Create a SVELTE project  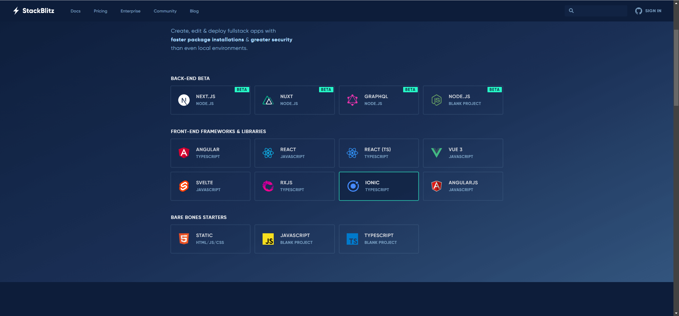[210, 186]
